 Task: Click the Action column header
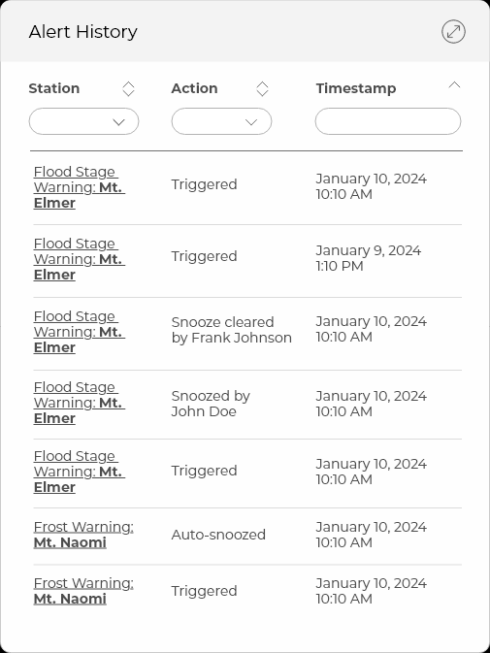pos(194,88)
